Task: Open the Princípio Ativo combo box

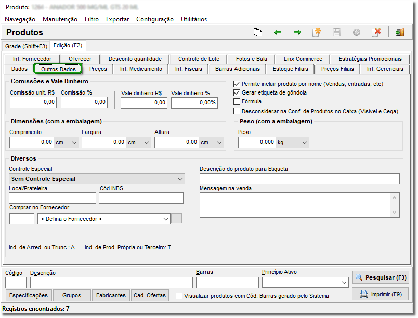Action: pos(344,282)
